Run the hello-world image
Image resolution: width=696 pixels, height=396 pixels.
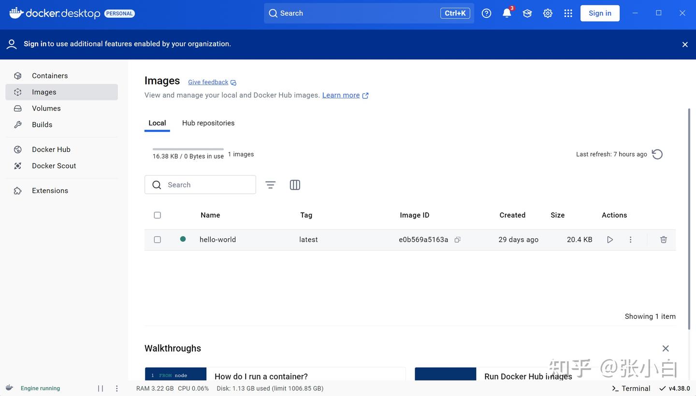pos(610,240)
